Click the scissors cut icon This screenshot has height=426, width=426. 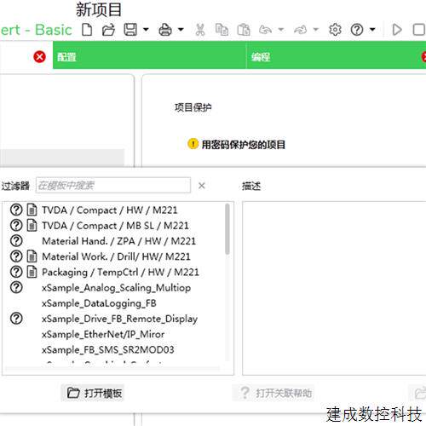[x=200, y=30]
